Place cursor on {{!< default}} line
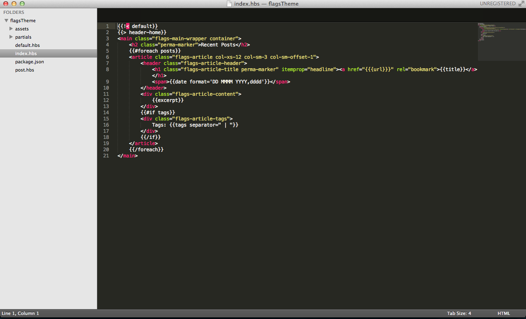Image resolution: width=526 pixels, height=319 pixels. click(x=138, y=26)
